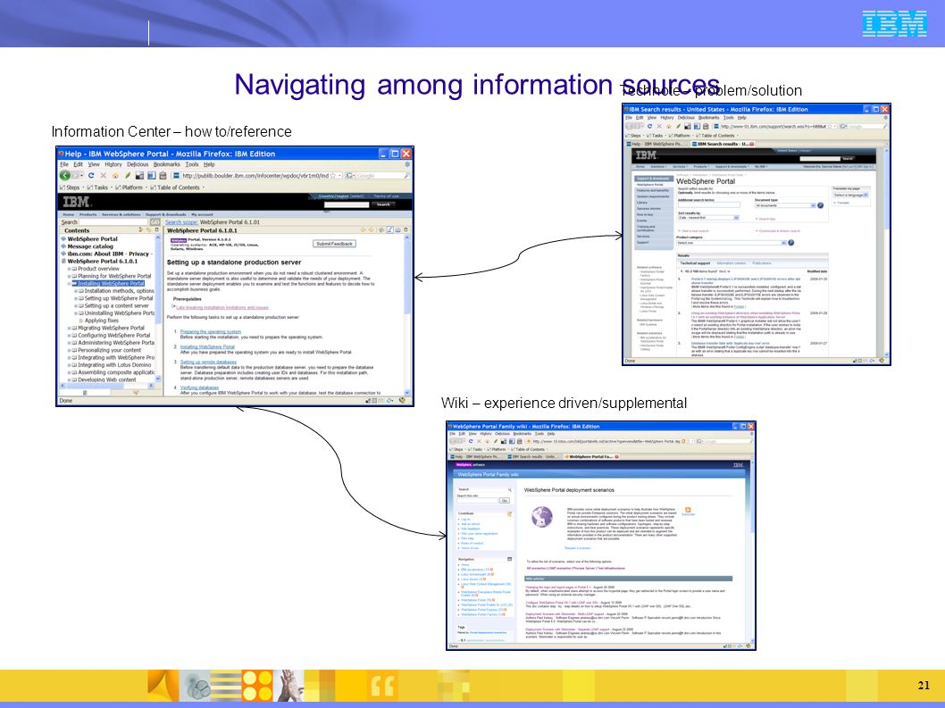Expand Configuring WebSphere Portal tree node
Viewport: 945px width, 708px height.
(x=70, y=335)
